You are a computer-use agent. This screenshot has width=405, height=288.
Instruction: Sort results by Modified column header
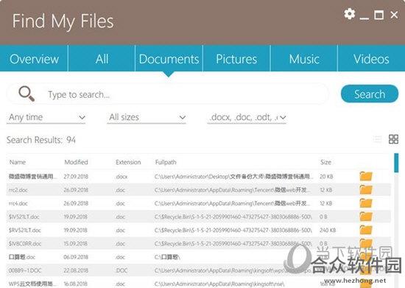(76, 162)
